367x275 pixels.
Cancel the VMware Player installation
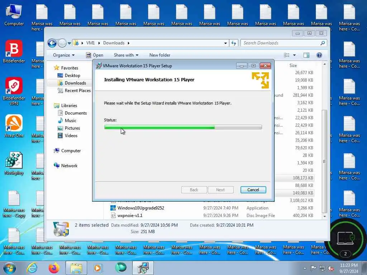pos(253,190)
